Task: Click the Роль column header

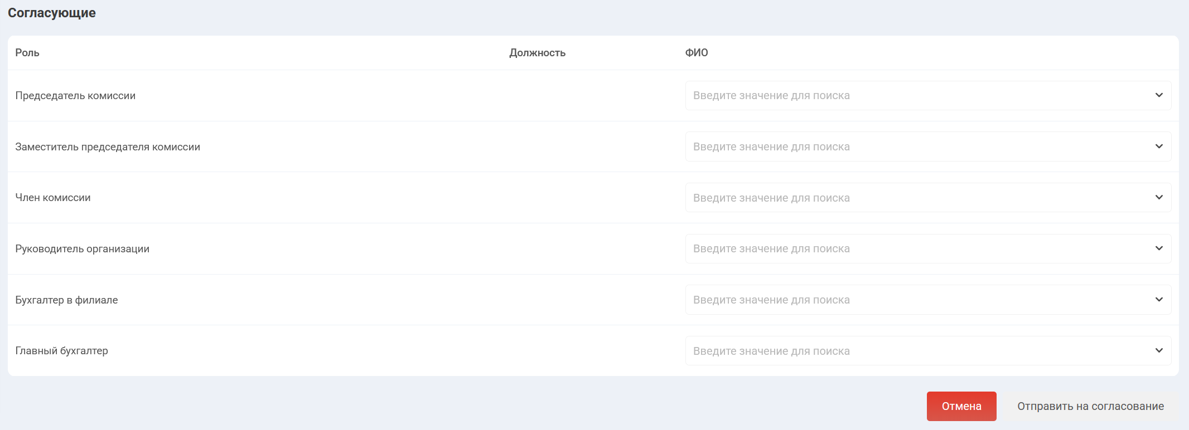Action: click(x=27, y=53)
